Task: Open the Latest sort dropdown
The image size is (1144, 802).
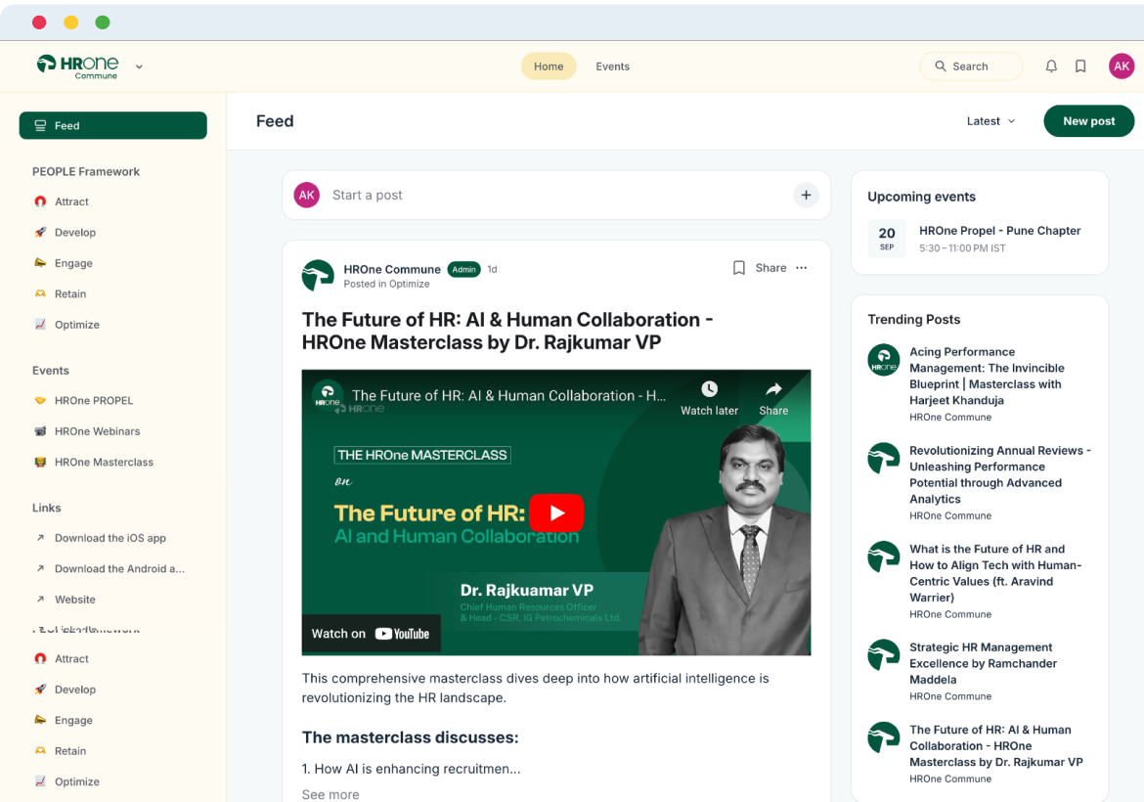Action: click(x=990, y=121)
